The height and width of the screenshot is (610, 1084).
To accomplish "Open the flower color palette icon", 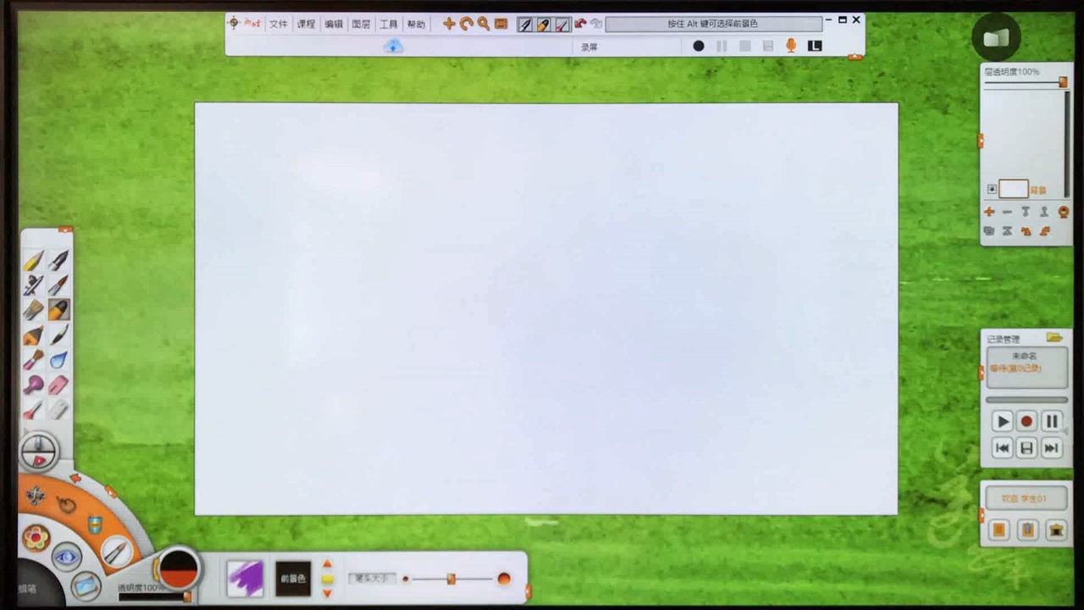I will (36, 538).
